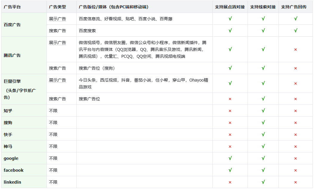Click 线索对接 checkmark for 百度搜索 row
The height and width of the screenshot is (189, 314).
[x=263, y=30]
